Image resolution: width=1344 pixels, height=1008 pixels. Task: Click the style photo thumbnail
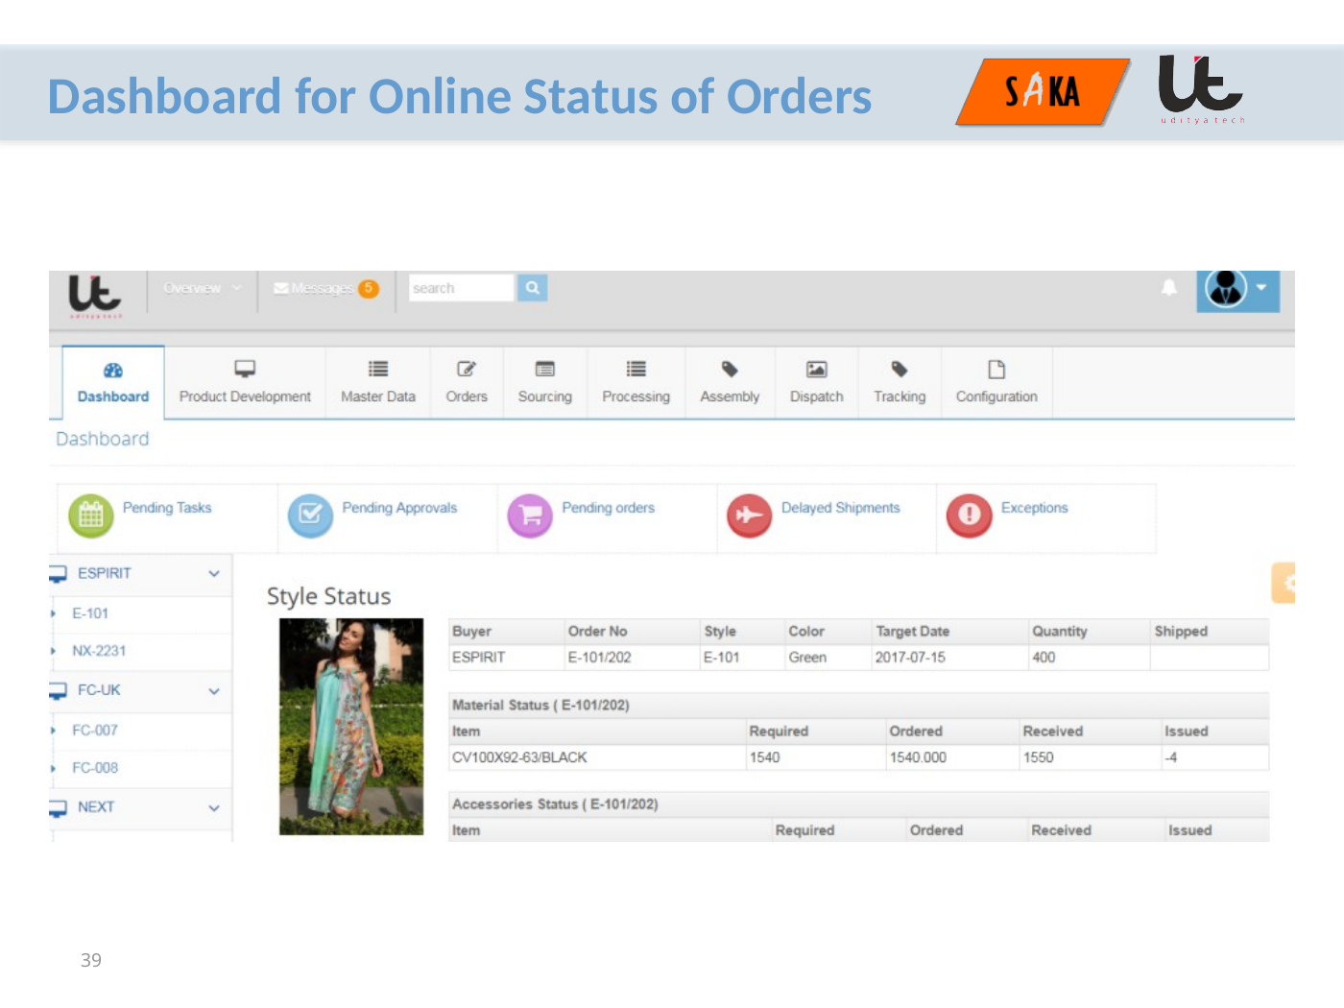tap(351, 727)
